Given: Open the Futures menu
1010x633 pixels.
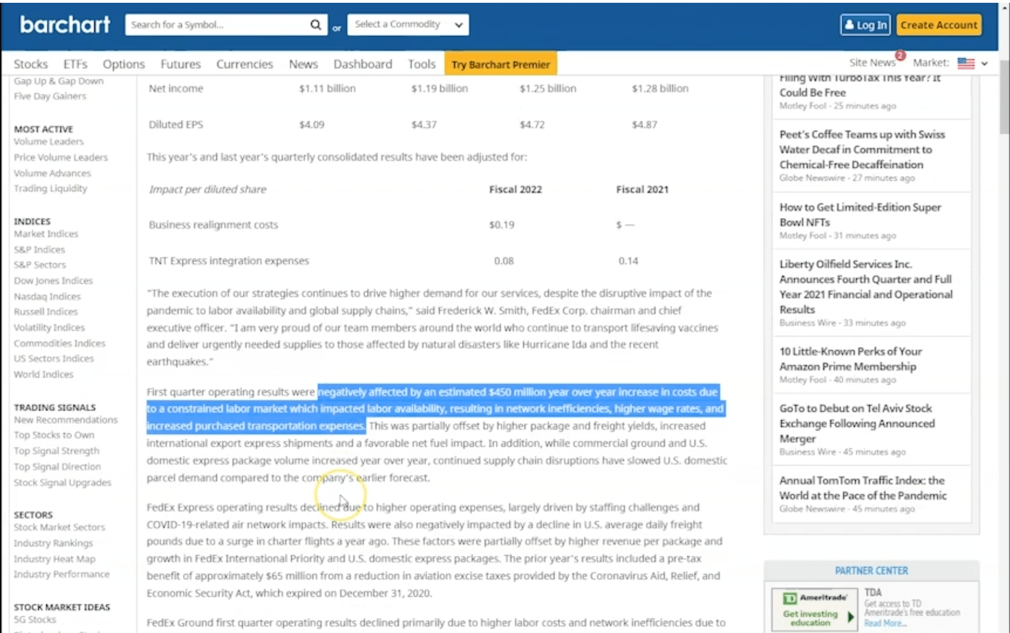Looking at the screenshot, I should tap(180, 64).
